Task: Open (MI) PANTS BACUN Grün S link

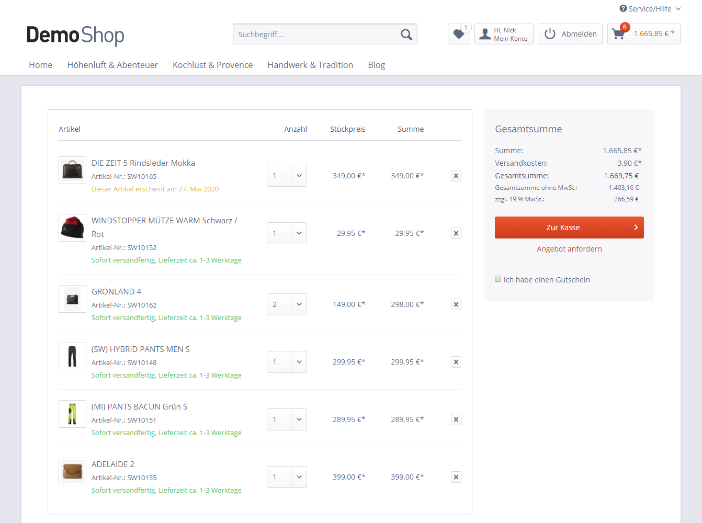Action: (139, 407)
